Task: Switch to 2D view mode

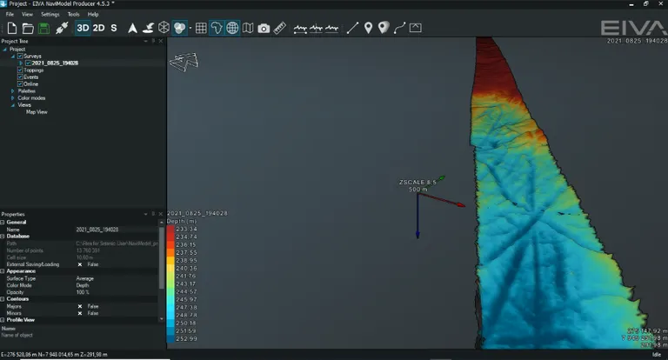Action: click(x=99, y=28)
